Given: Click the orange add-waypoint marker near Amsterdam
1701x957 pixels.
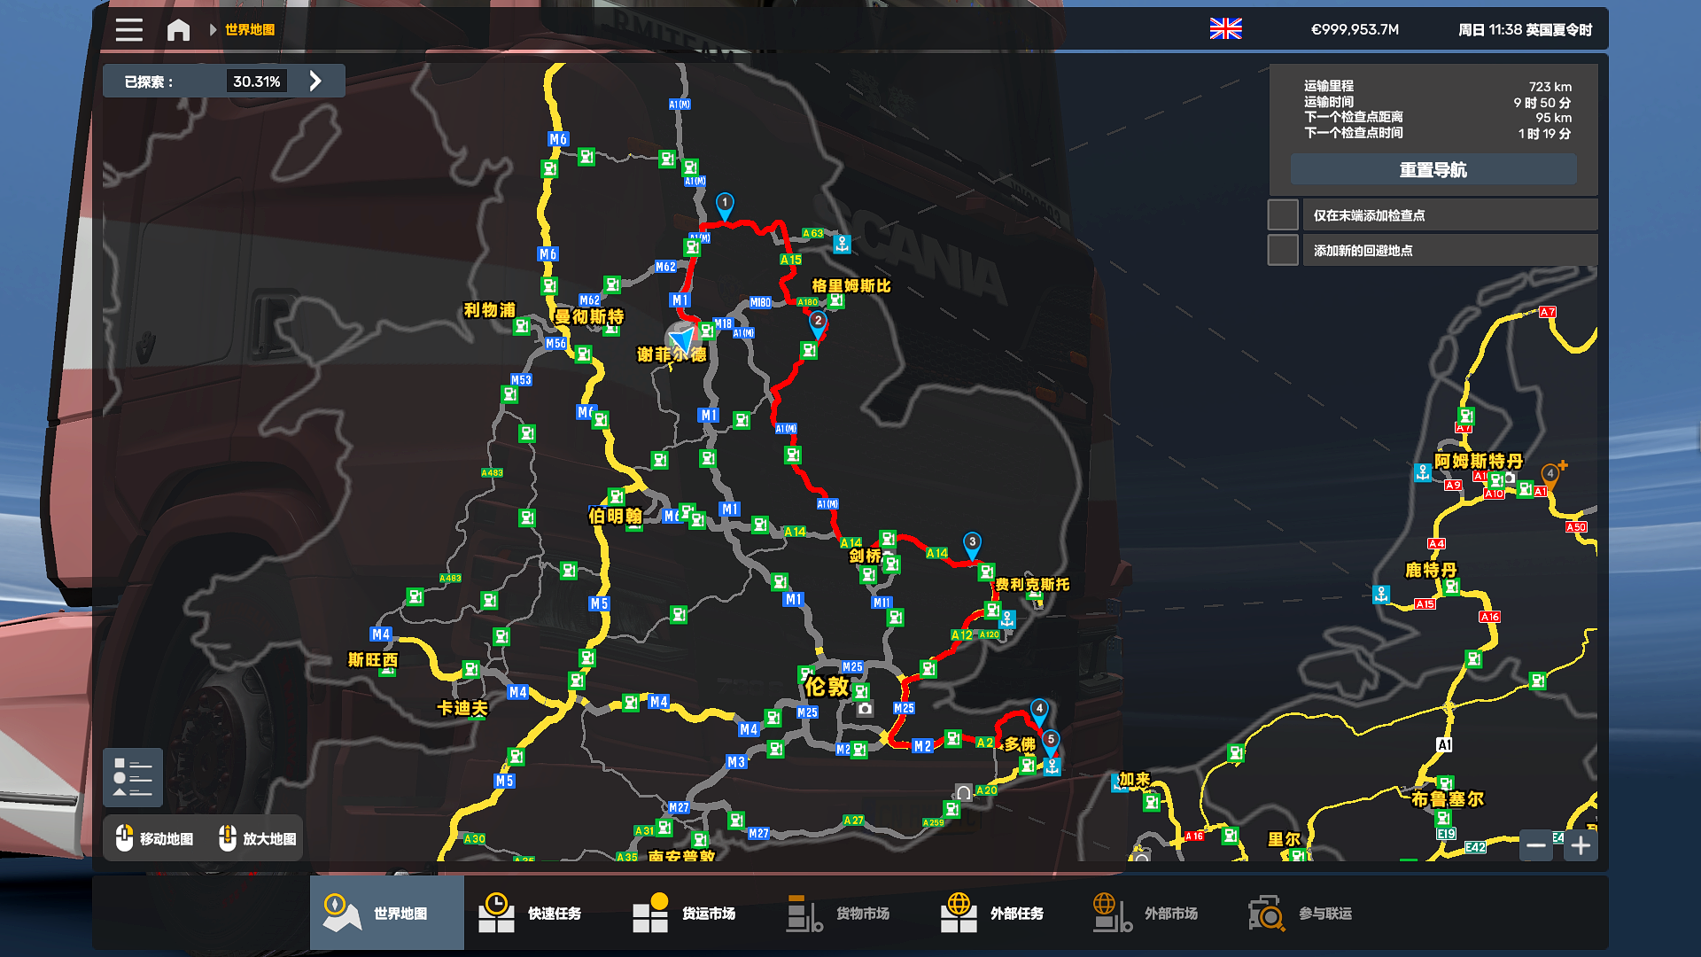Looking at the screenshot, I should pyautogui.click(x=1551, y=475).
